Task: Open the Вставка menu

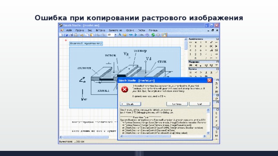Action: pyautogui.click(x=100, y=30)
